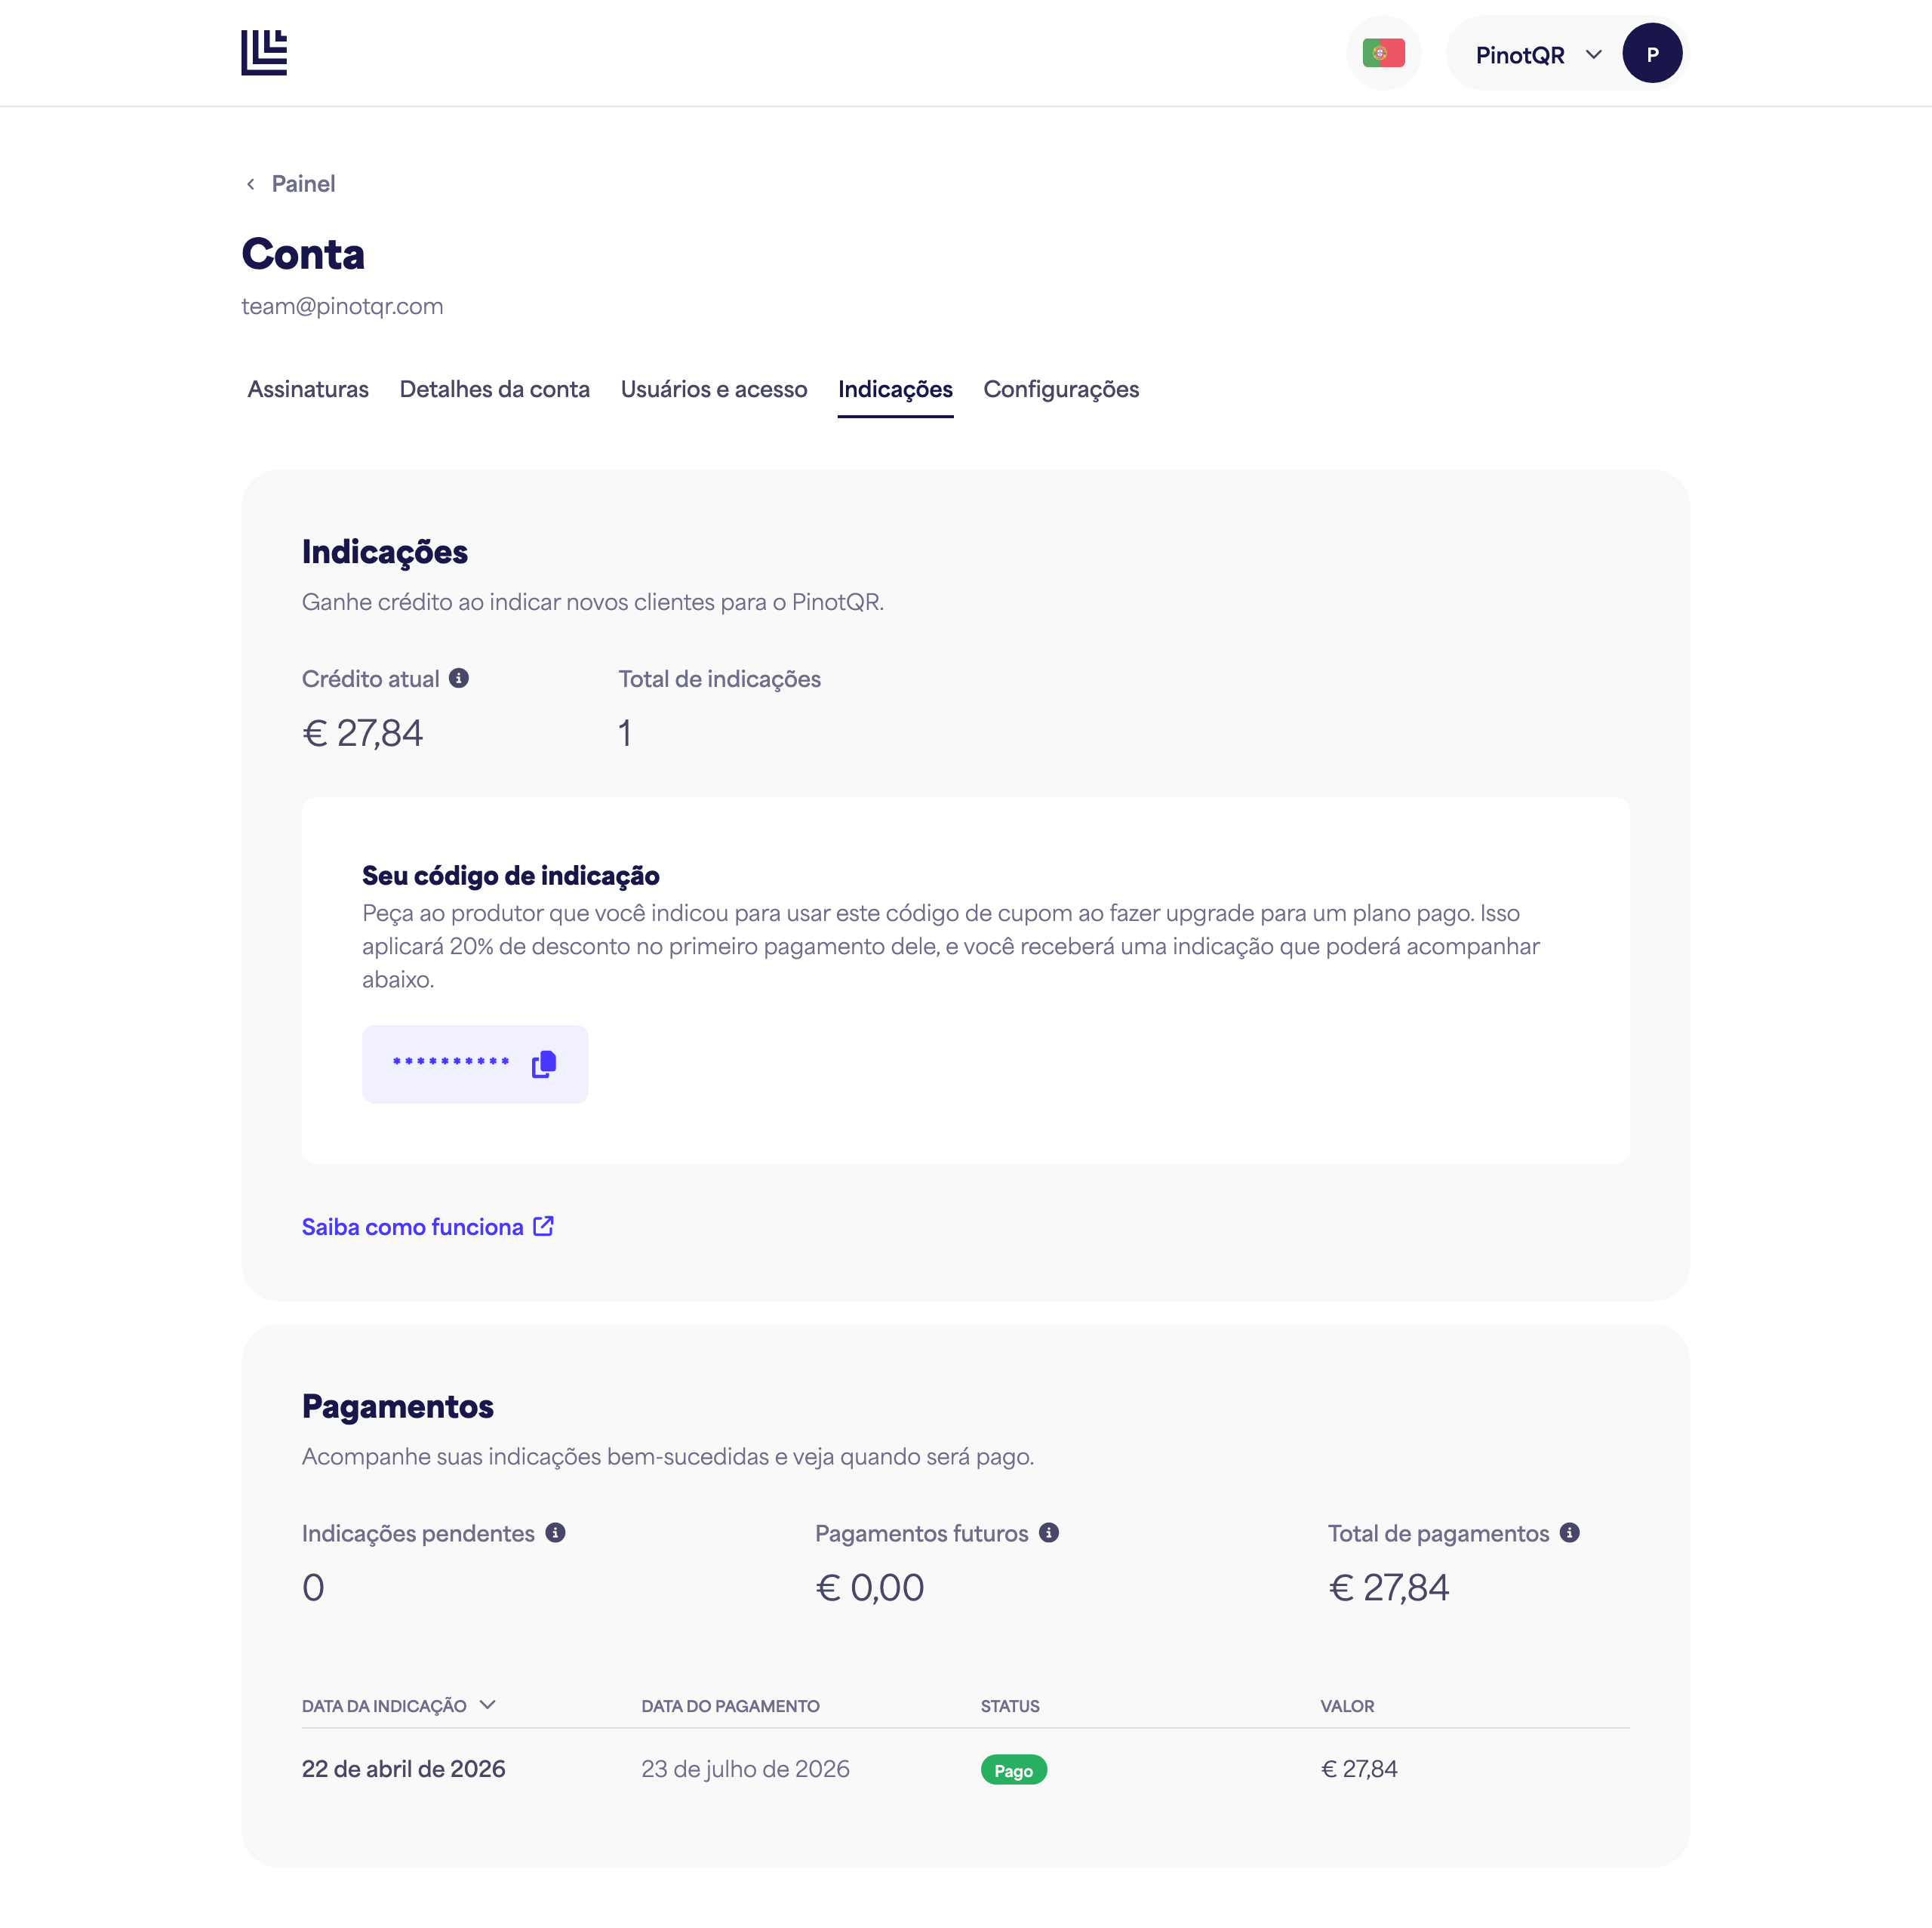
Task: Click the P user avatar
Action: (1651, 53)
